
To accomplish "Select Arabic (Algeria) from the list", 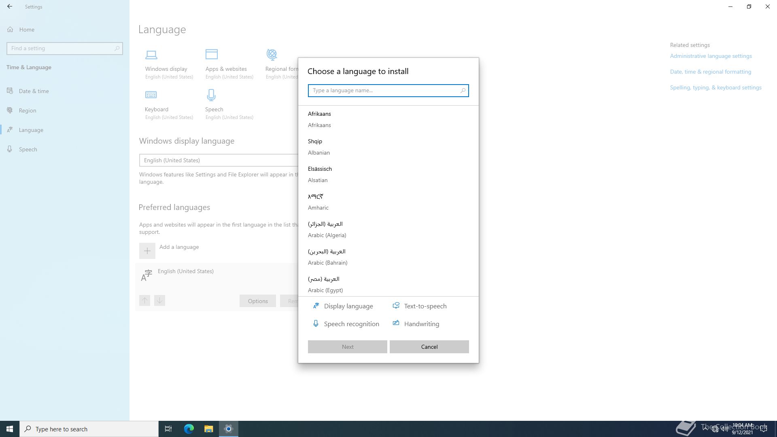I will coord(388,229).
